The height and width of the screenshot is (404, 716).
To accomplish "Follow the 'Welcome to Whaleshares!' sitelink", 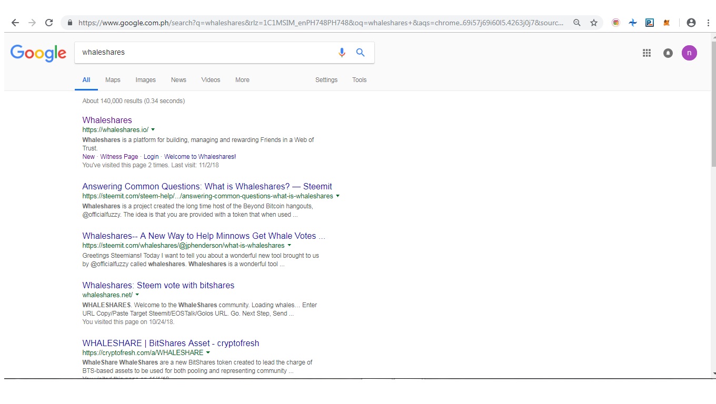I will (x=200, y=157).
